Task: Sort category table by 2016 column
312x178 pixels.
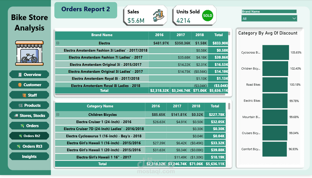Action: tap(156, 106)
